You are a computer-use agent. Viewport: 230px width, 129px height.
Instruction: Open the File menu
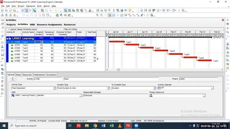[3, 6]
